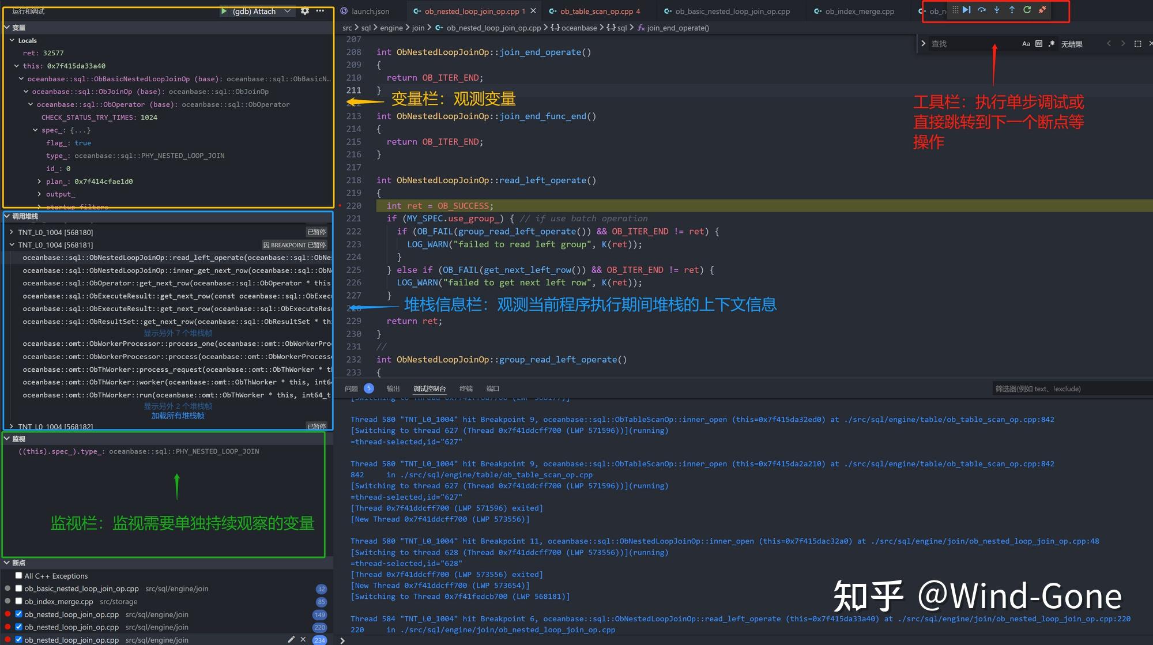Click the 问题 badge showing 5 problems
Screen dimensions: 1153x645
click(368, 388)
